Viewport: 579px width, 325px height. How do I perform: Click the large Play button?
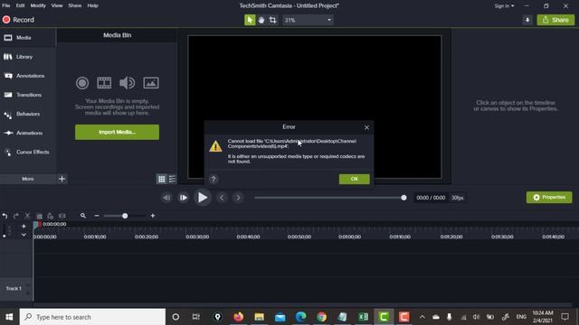203,198
